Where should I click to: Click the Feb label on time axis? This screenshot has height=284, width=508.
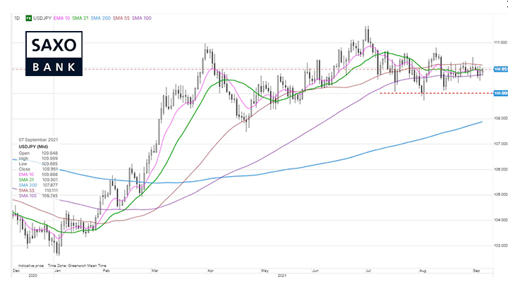pyautogui.click(x=106, y=271)
